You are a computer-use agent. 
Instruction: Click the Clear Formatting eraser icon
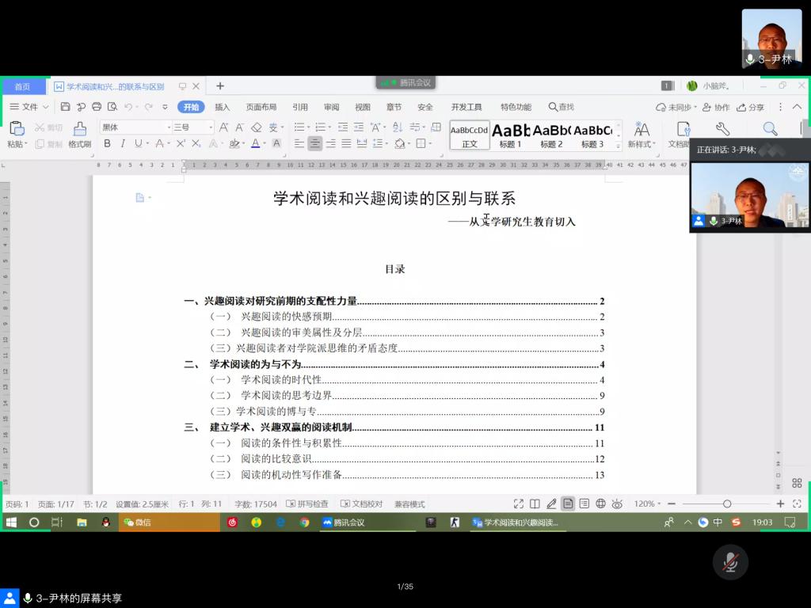[257, 127]
